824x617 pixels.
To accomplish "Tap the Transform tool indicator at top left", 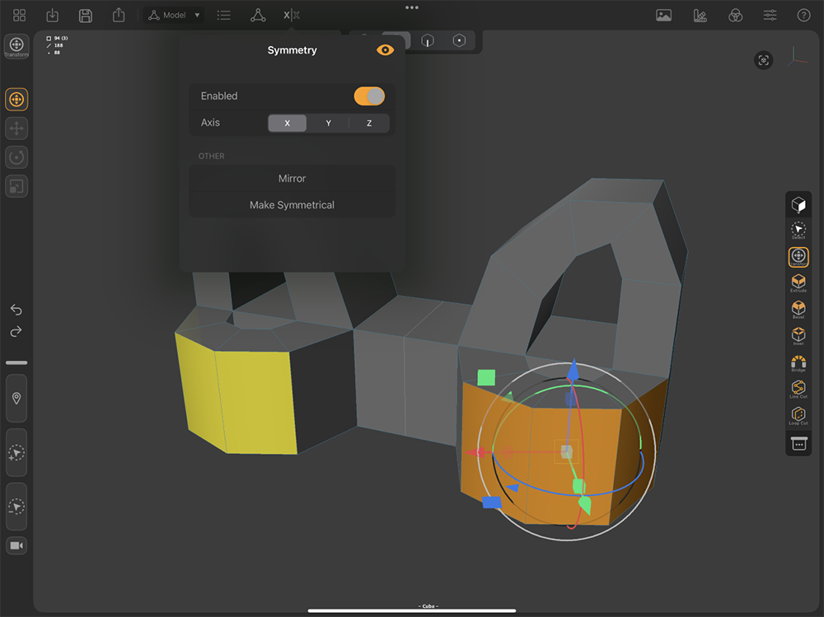I will pyautogui.click(x=16, y=47).
